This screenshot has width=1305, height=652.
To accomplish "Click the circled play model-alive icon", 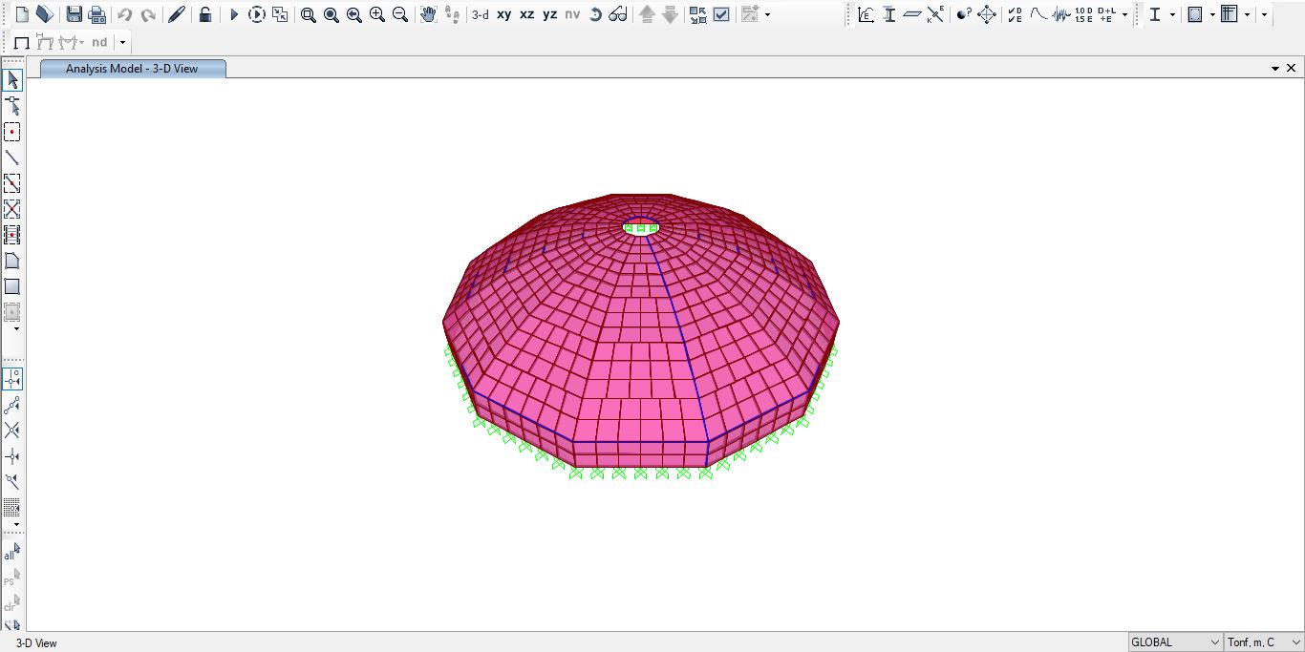I will (x=256, y=14).
